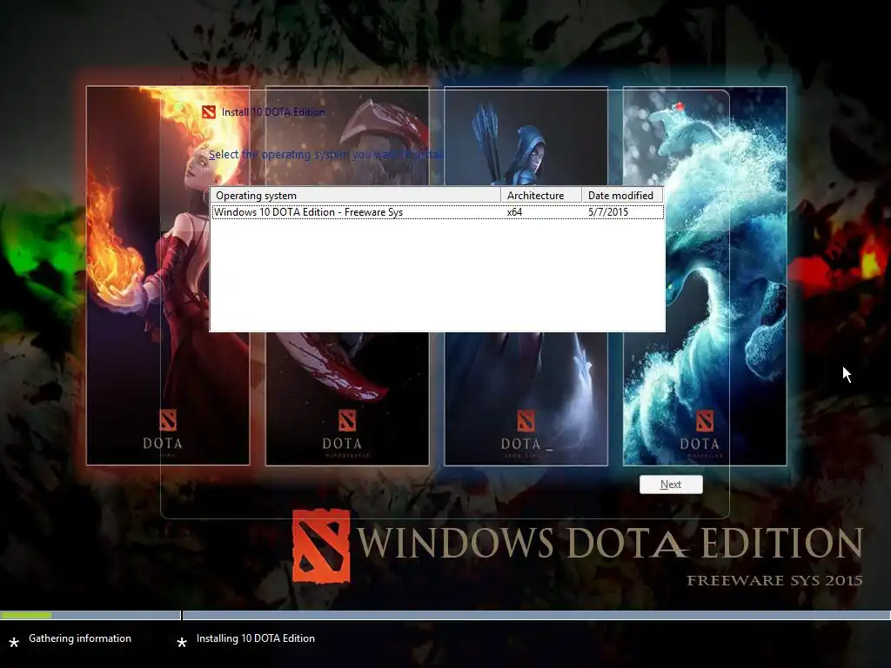Click the 5/7/2015 date cell

(608, 212)
